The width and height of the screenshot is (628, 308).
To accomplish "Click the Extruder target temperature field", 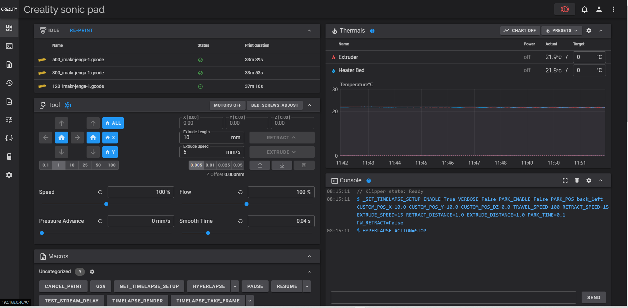I will coord(585,57).
